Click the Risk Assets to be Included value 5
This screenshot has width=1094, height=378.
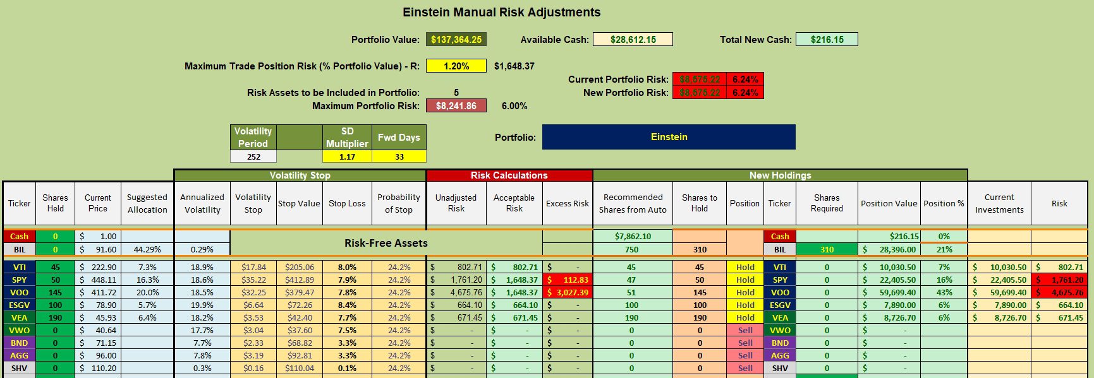click(456, 92)
